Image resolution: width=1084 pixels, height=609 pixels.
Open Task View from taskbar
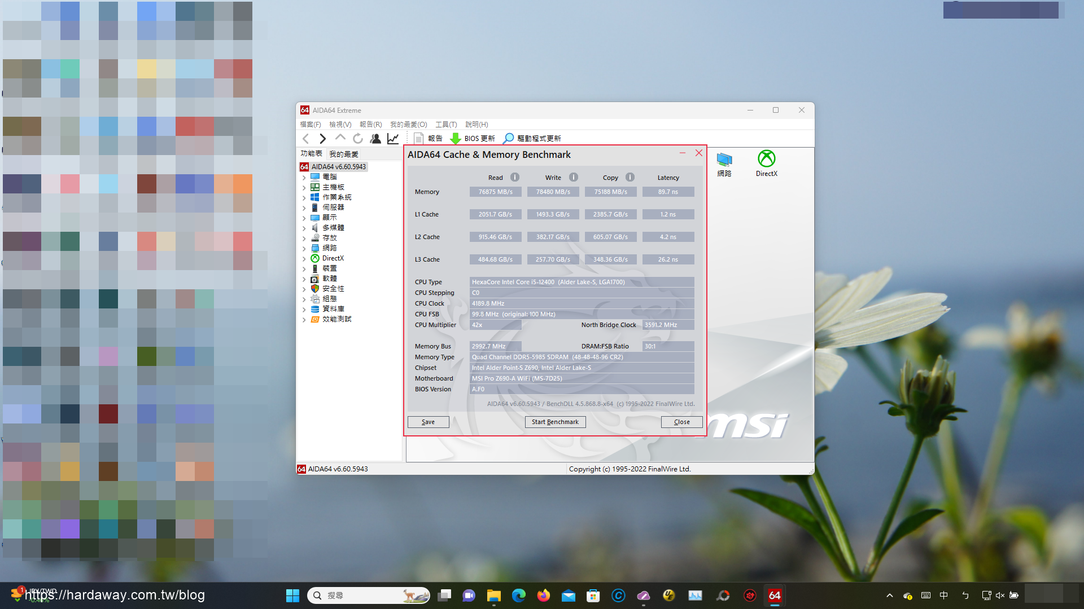coord(444,595)
